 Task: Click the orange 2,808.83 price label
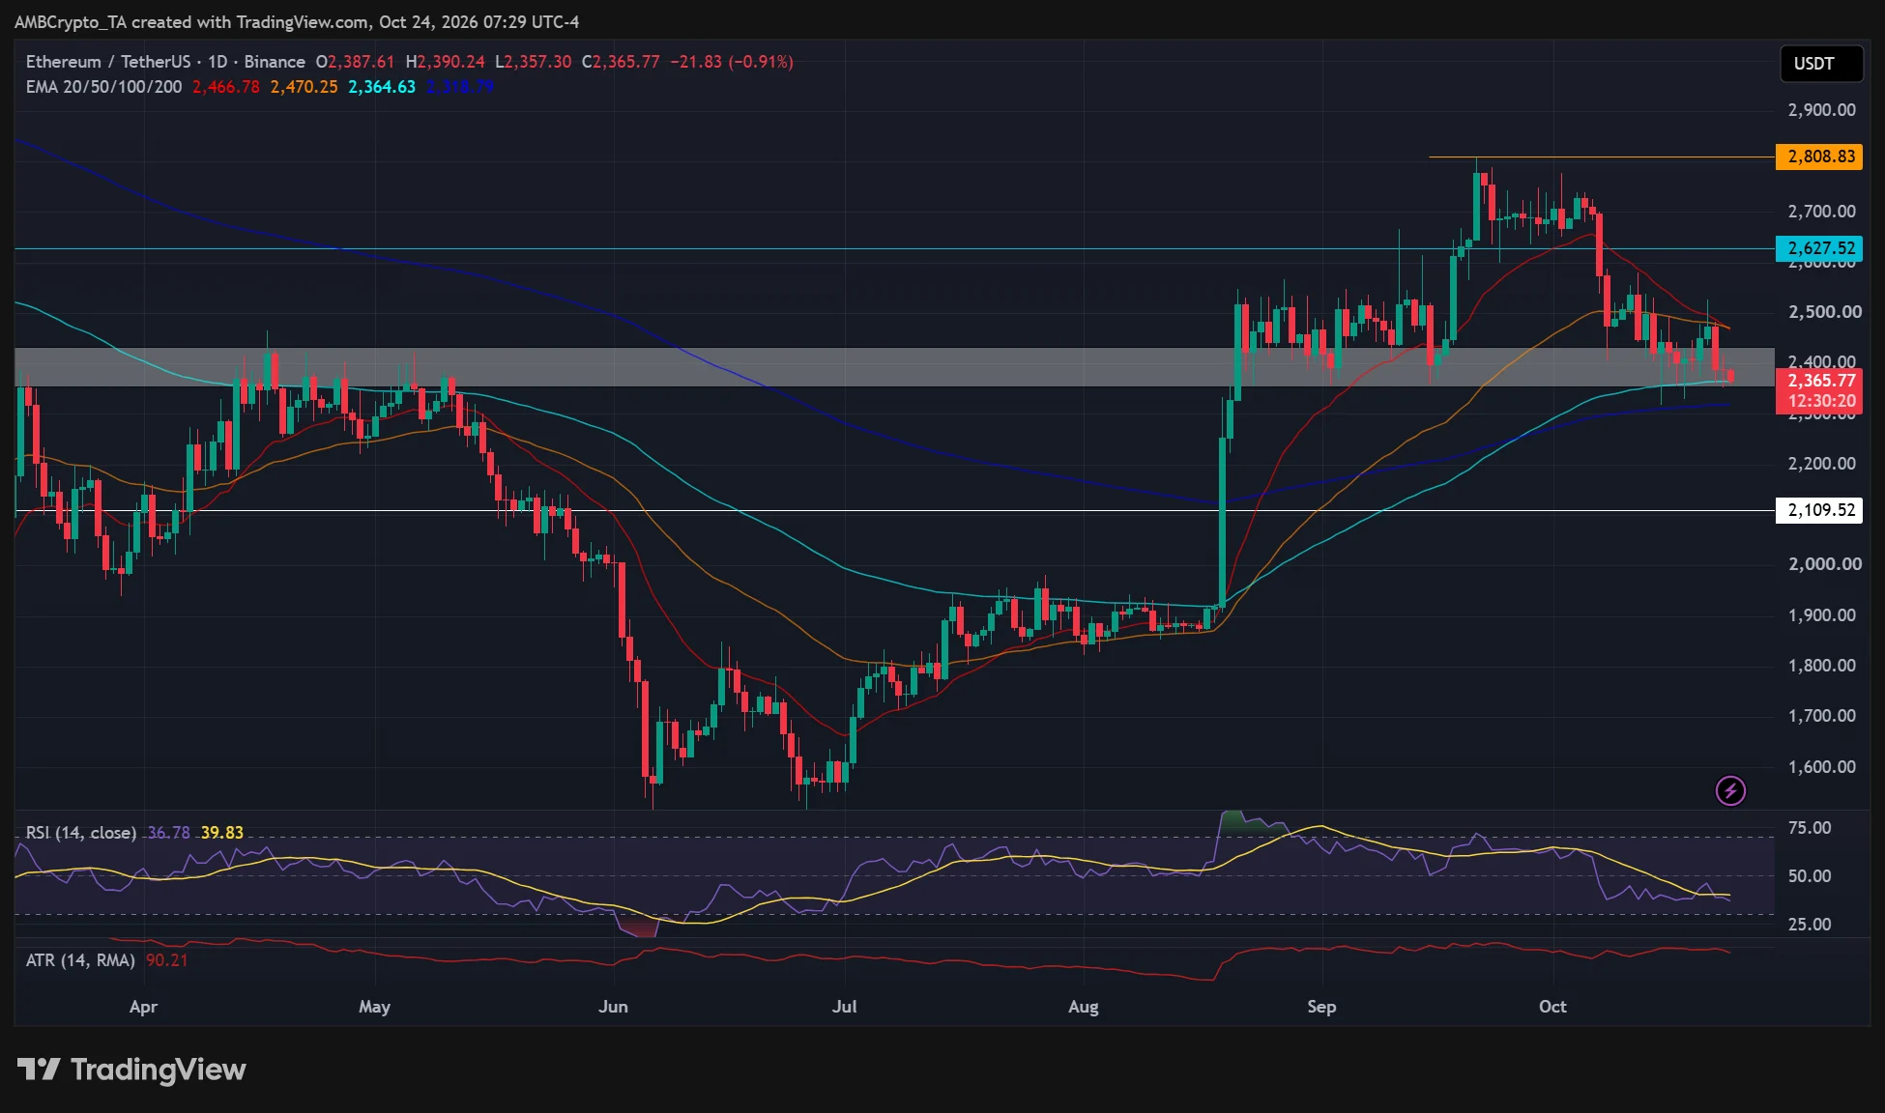[1819, 157]
